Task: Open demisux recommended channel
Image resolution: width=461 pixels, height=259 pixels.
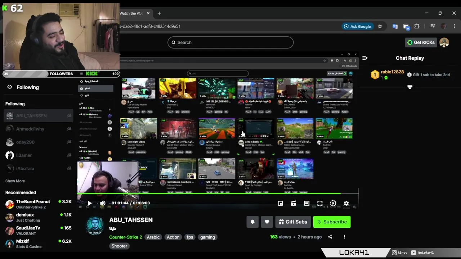Action: pyautogui.click(x=39, y=217)
